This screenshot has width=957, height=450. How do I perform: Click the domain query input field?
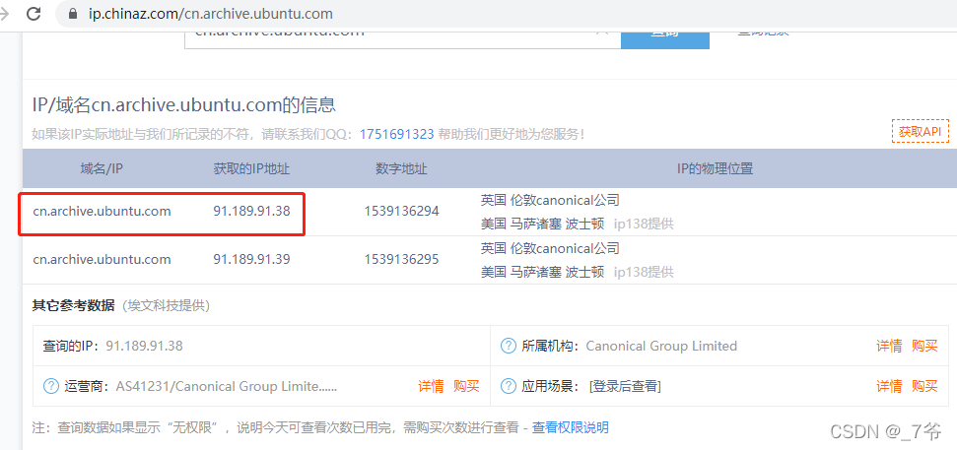click(x=402, y=39)
